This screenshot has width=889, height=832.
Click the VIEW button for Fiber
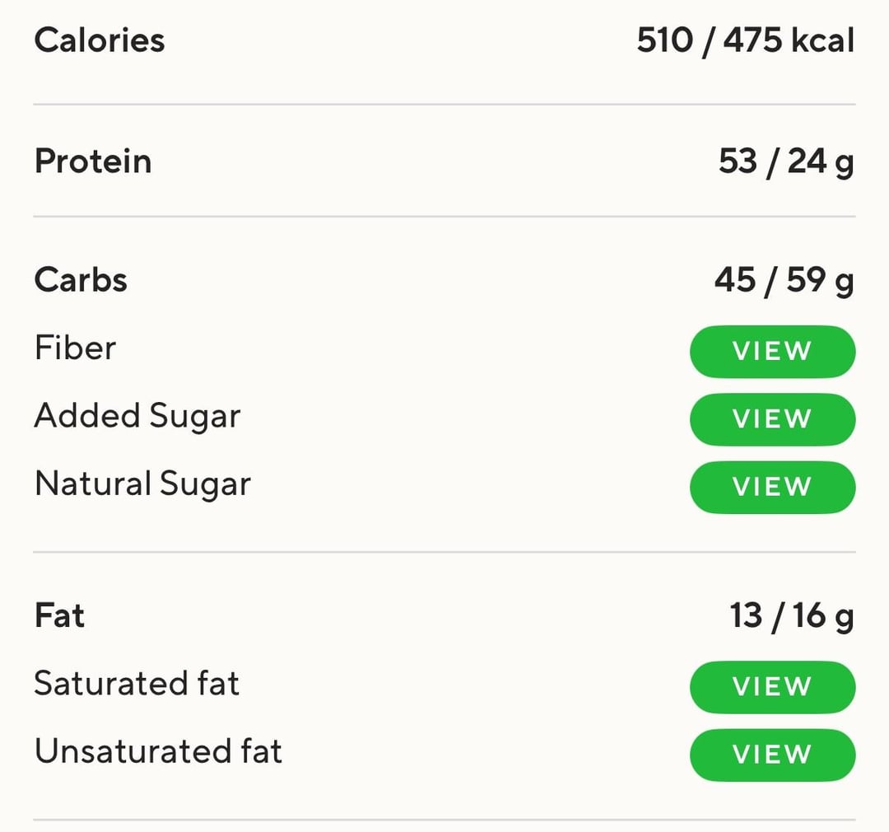click(x=772, y=351)
